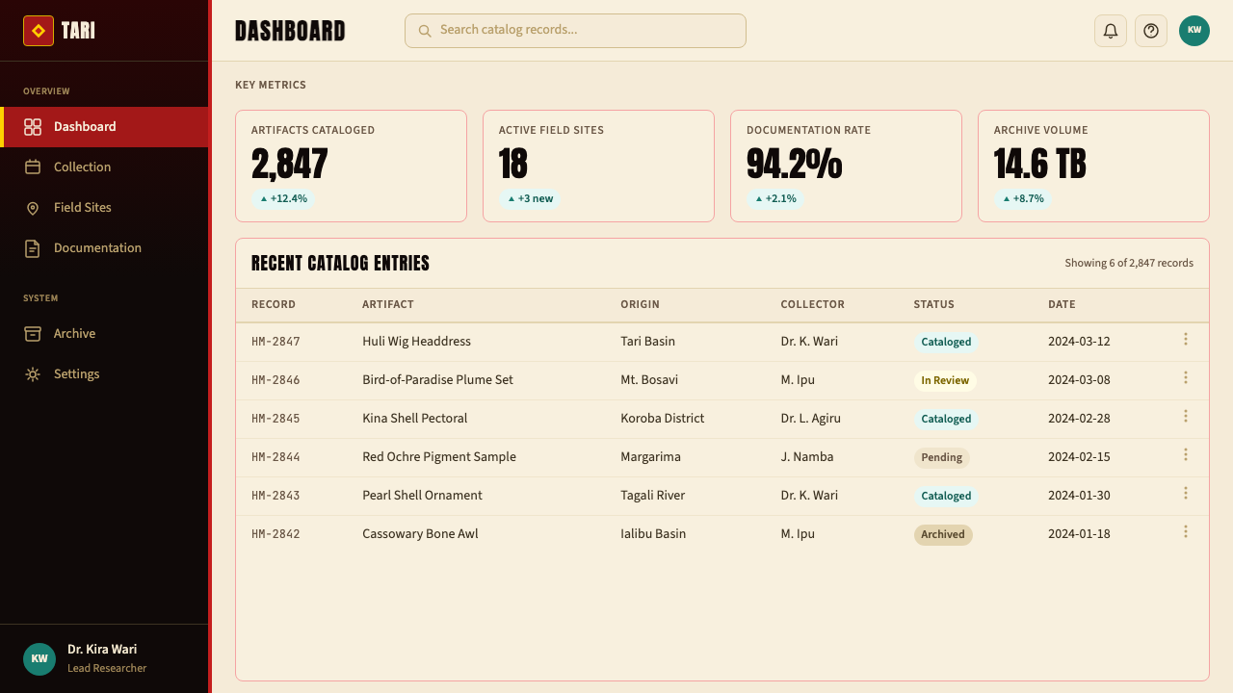Viewport: 1233px width, 693px height.
Task: Go to Dashboard in sidebar
Action: [104, 127]
